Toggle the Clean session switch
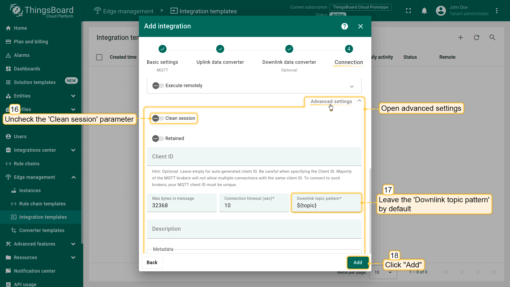510x287 pixels. click(x=158, y=118)
